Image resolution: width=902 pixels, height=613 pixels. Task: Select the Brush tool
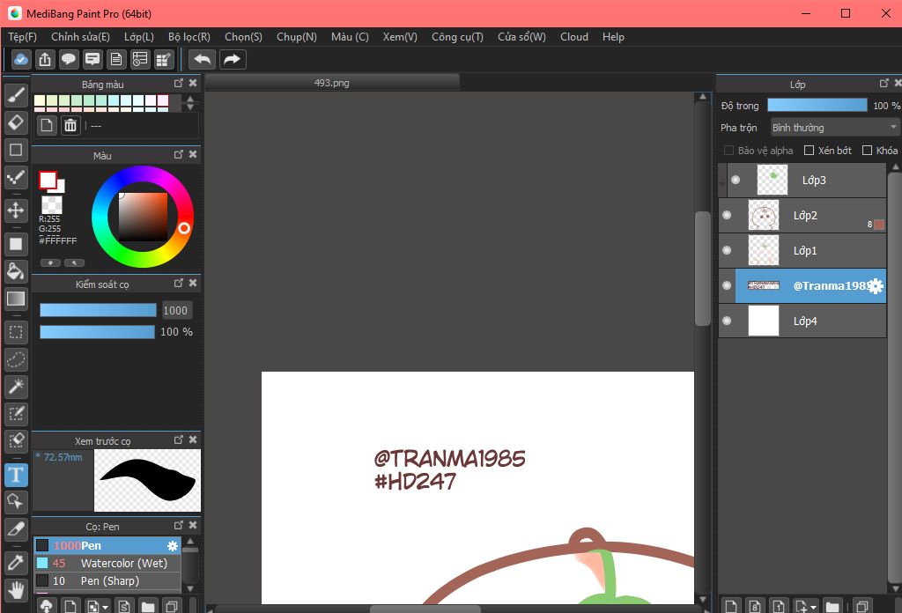(16, 95)
